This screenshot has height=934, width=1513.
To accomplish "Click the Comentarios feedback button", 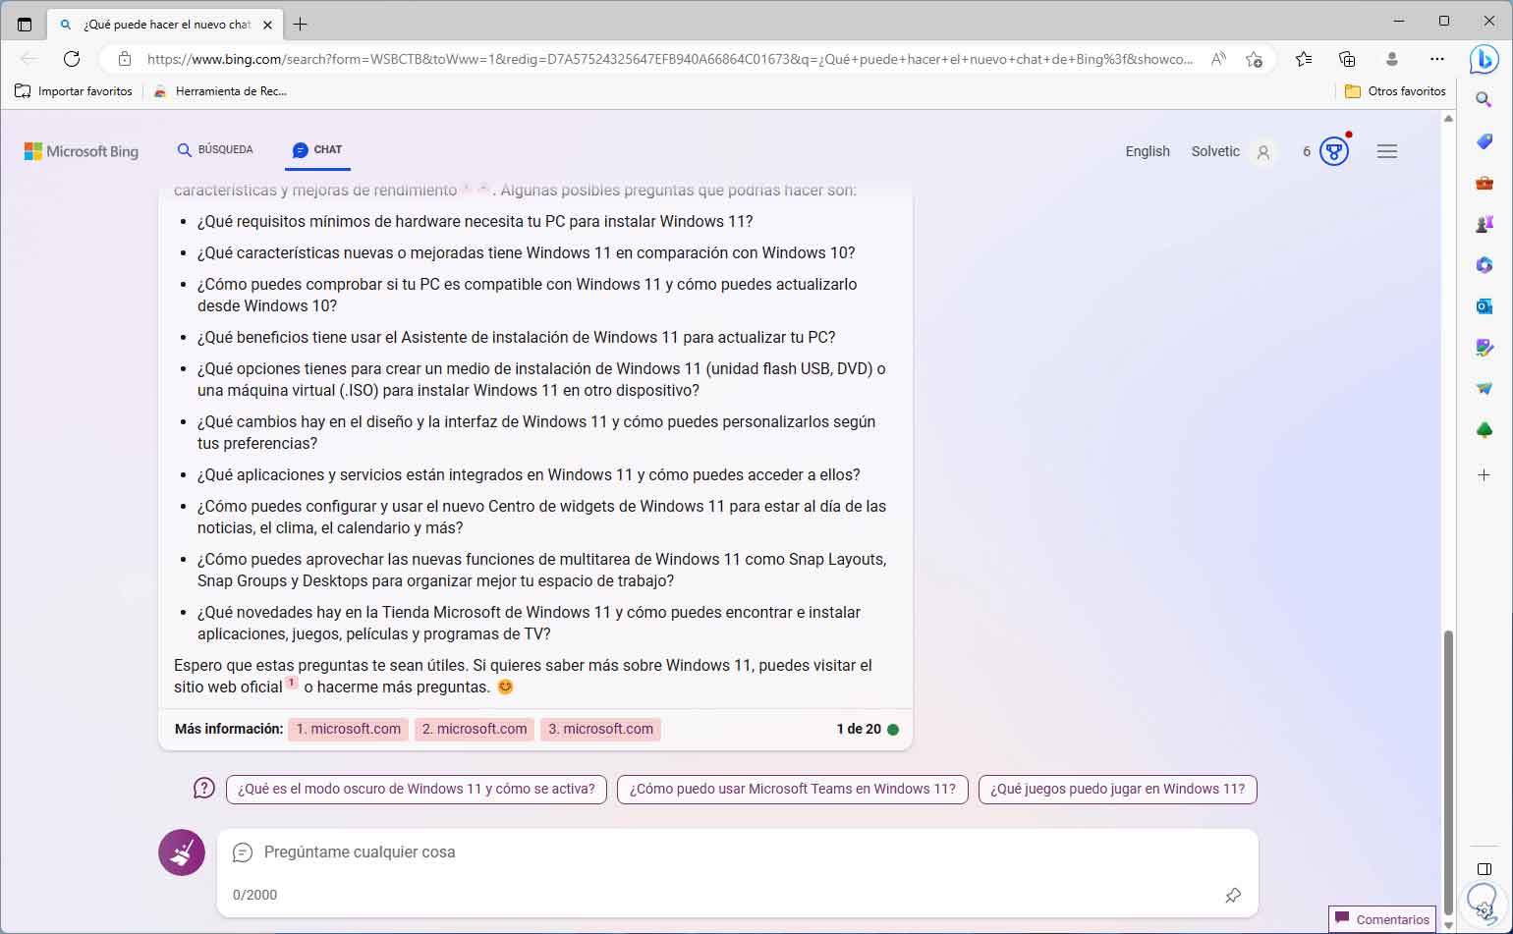I will click(x=1382, y=919).
